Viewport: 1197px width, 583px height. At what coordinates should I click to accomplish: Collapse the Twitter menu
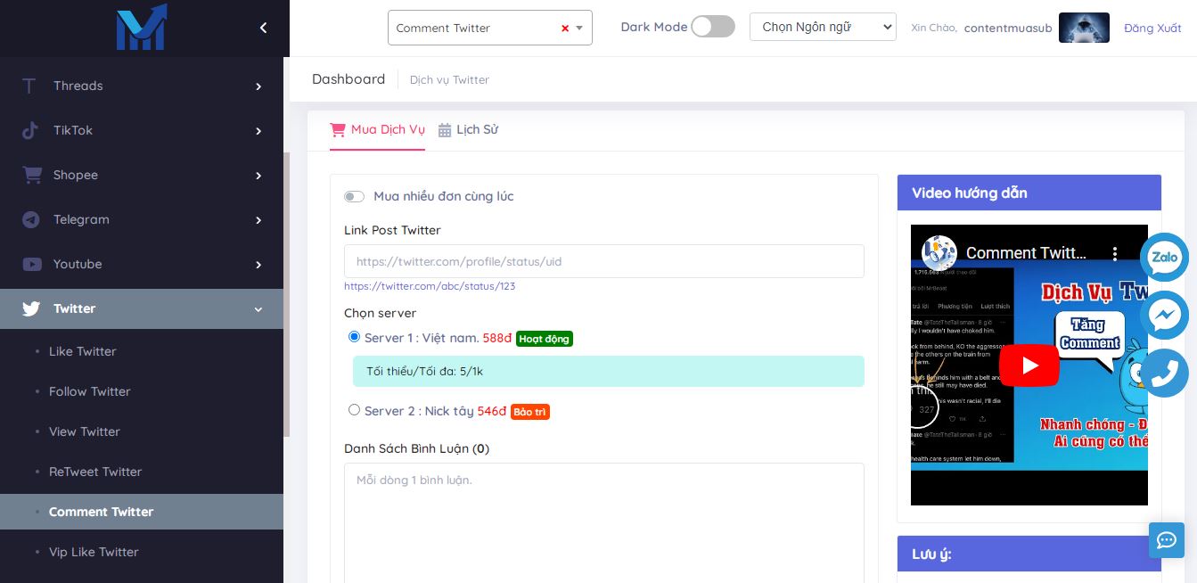pos(258,309)
